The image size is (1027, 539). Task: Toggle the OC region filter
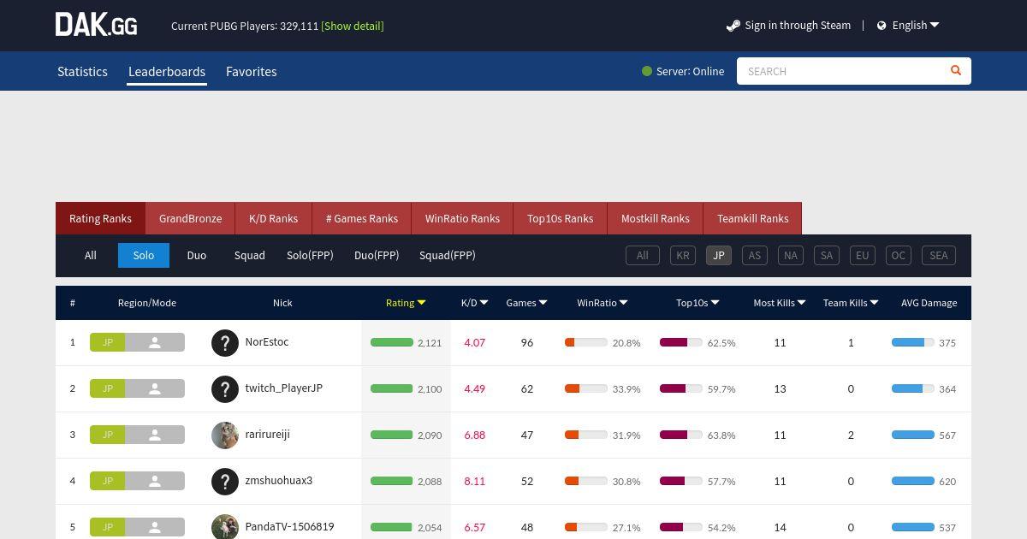click(x=899, y=255)
